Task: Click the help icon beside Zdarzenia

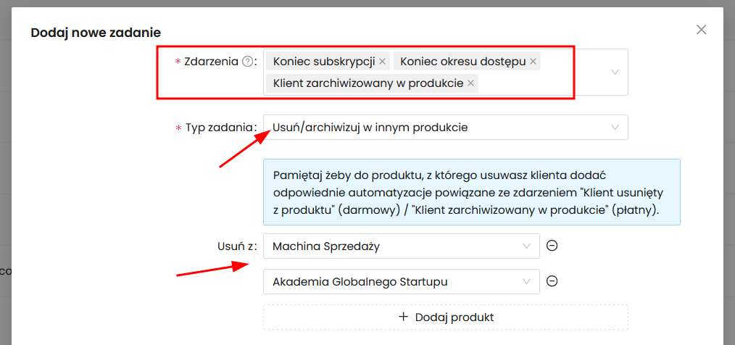Action: pos(247,62)
